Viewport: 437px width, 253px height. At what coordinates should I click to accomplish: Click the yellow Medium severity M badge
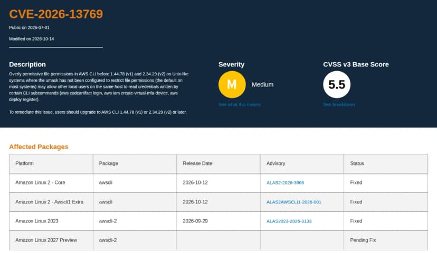click(x=232, y=84)
